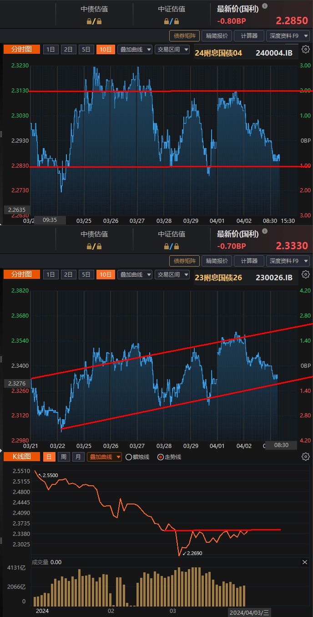Click lock icons under lower 中证估值
Viewport: 313px width, 617px height.
(172, 246)
